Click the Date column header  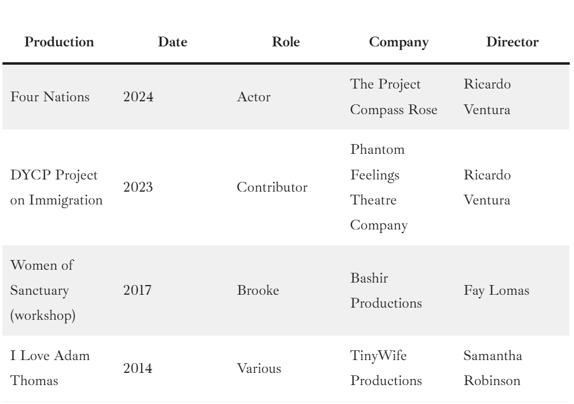[173, 42]
